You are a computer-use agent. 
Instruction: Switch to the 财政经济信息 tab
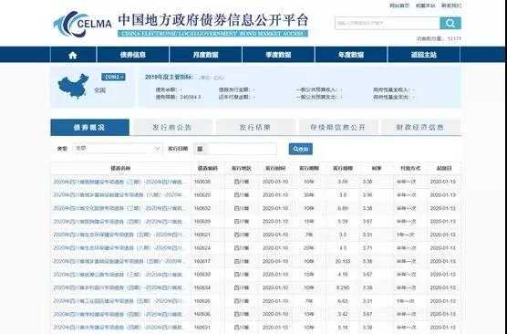[420, 128]
